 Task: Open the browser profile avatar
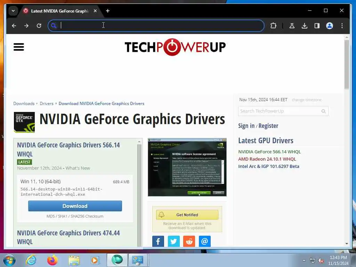tap(330, 26)
